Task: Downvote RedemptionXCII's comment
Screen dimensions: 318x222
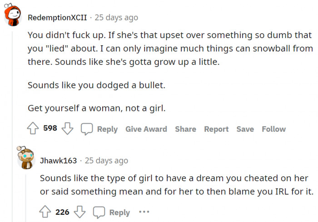Action: coord(67,129)
